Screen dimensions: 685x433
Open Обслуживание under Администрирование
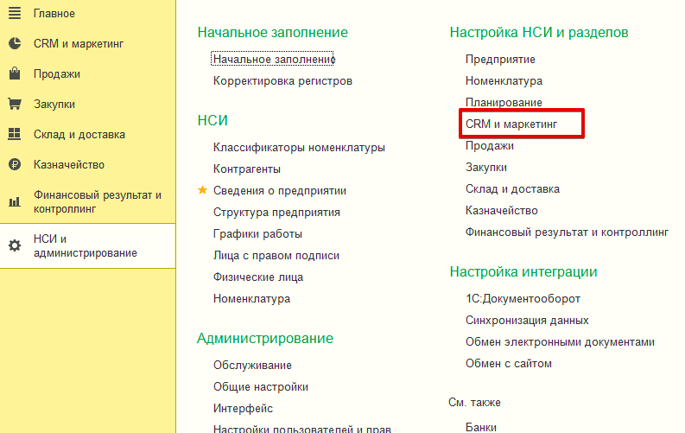click(x=252, y=365)
